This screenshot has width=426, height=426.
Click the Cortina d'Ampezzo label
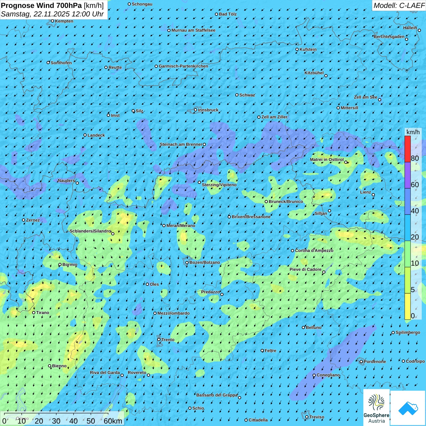click(x=314, y=250)
